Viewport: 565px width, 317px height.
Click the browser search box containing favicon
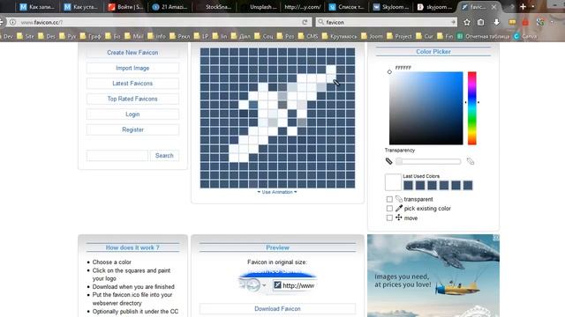387,22
